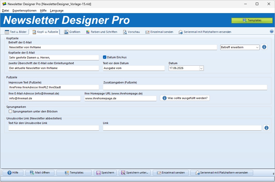Click the magnifier page icon of Vorschau
The image size is (275, 182).
tap(125, 32)
